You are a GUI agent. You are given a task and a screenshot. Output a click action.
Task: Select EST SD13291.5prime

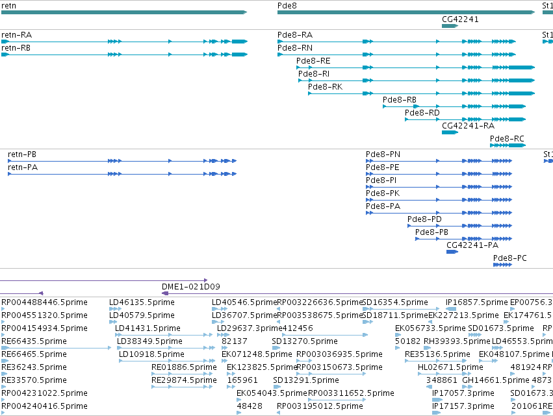click(x=306, y=380)
